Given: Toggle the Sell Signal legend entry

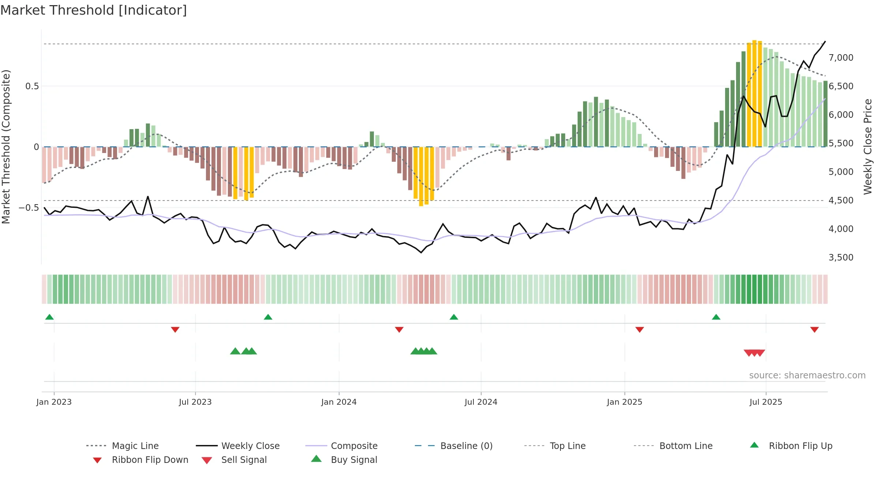Looking at the screenshot, I should coord(234,460).
